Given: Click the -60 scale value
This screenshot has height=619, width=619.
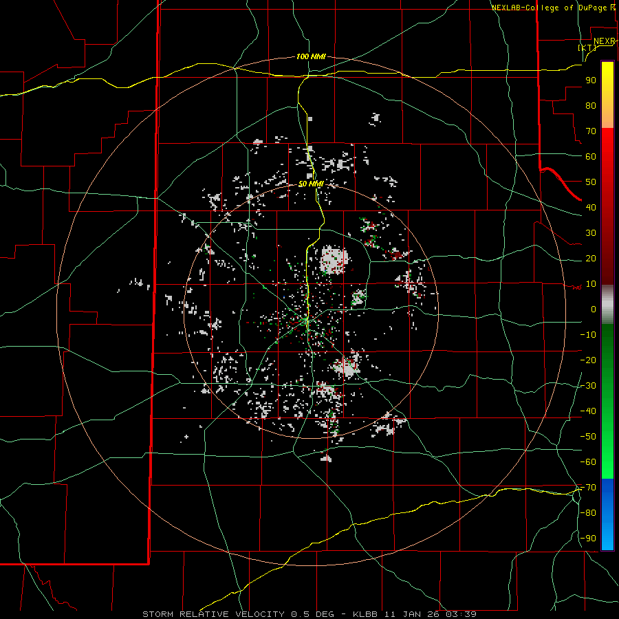Looking at the screenshot, I should point(588,462).
